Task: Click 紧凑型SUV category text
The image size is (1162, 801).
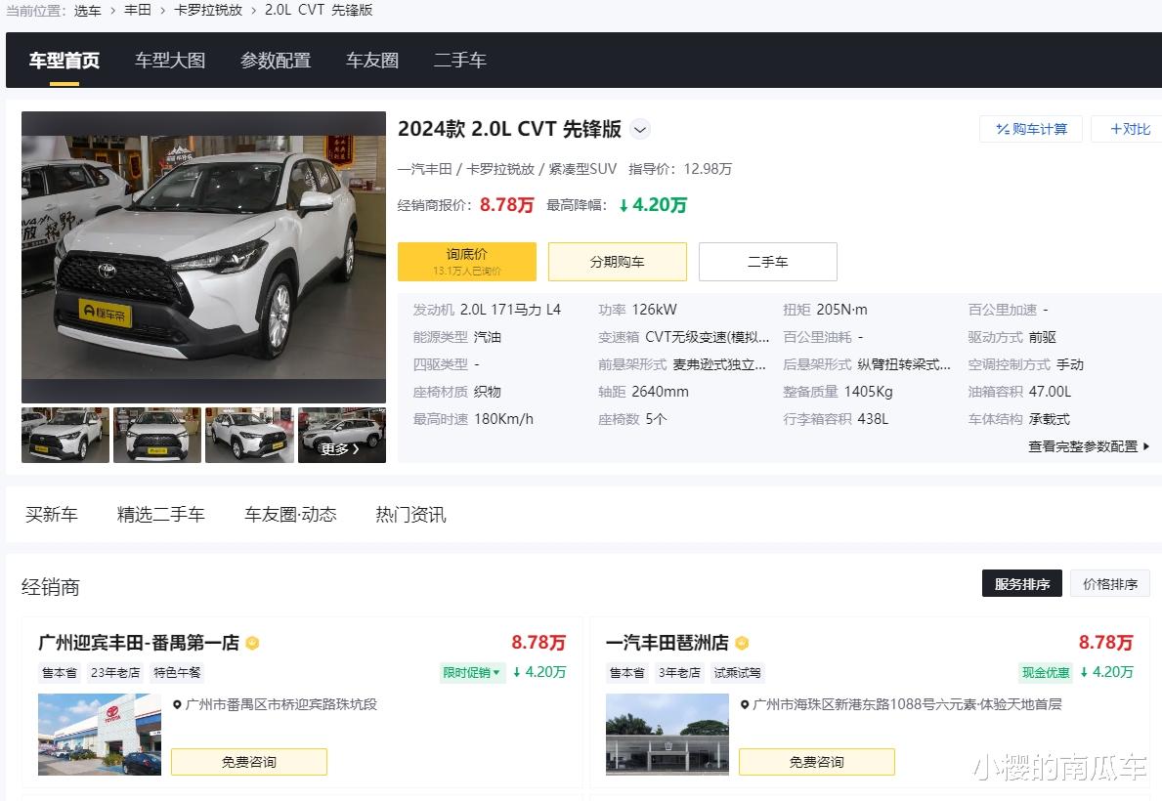Action: [x=582, y=169]
